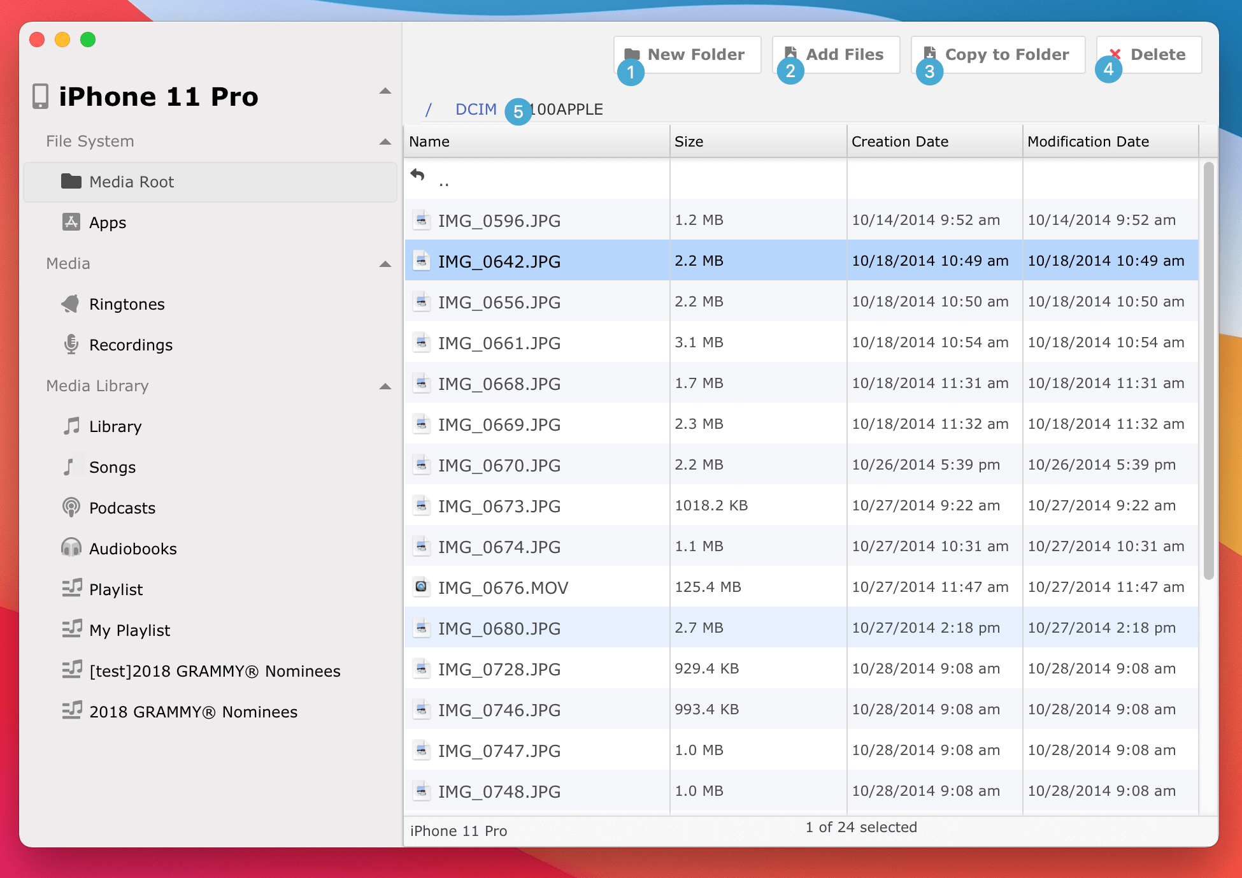Click the Apps icon in sidebar
The height and width of the screenshot is (878, 1242).
pyautogui.click(x=71, y=222)
